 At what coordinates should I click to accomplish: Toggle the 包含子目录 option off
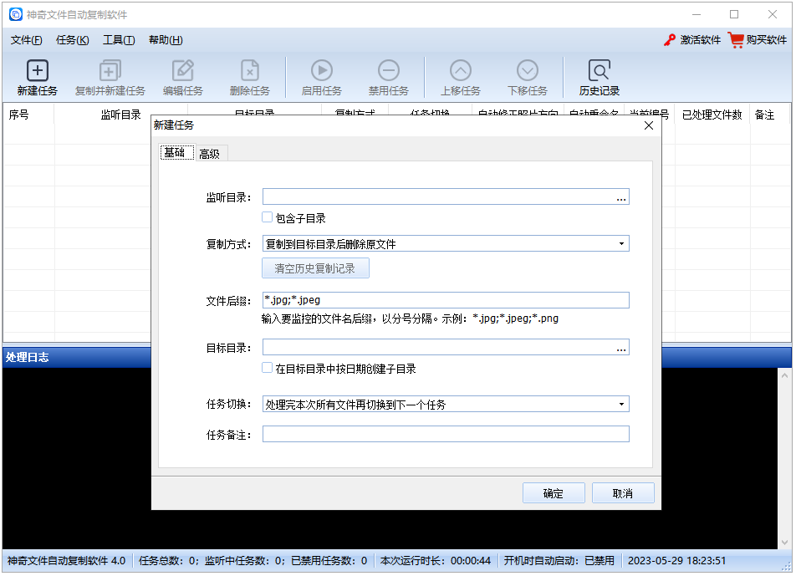click(268, 217)
